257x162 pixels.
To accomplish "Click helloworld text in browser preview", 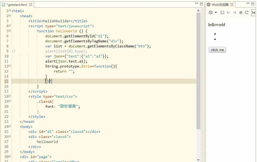I will point(217,25).
